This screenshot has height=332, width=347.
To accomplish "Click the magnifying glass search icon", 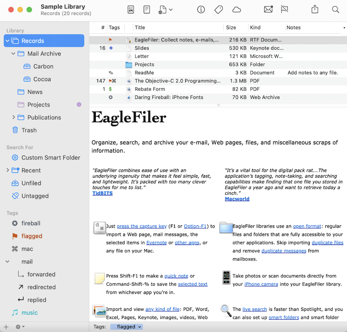I will click(x=335, y=10).
